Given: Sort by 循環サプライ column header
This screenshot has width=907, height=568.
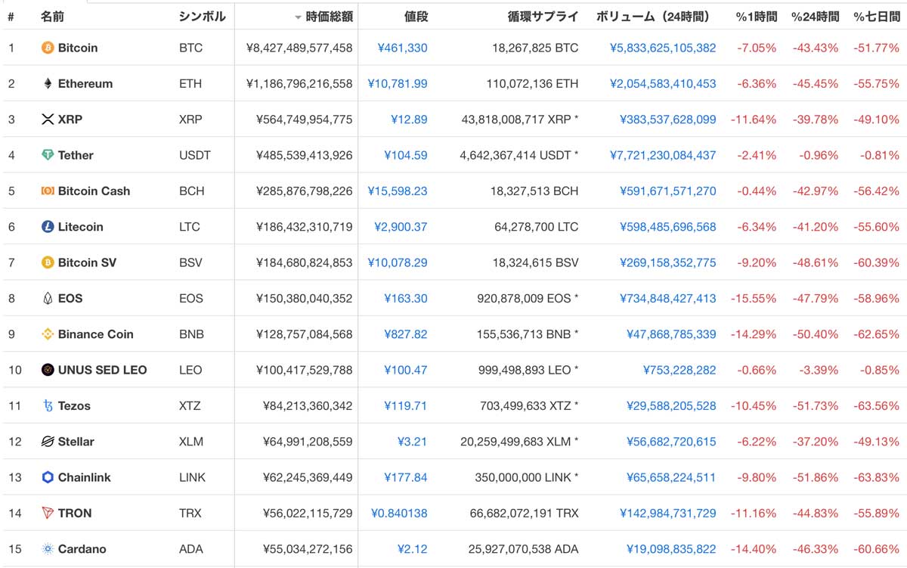Looking at the screenshot, I should 543,16.
